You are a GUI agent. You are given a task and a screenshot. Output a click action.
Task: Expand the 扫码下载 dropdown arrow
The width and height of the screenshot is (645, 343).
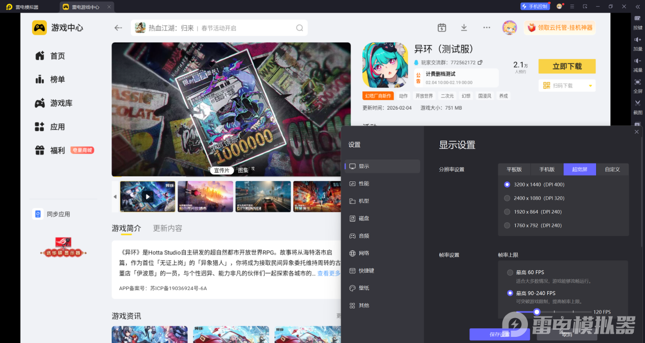point(591,86)
